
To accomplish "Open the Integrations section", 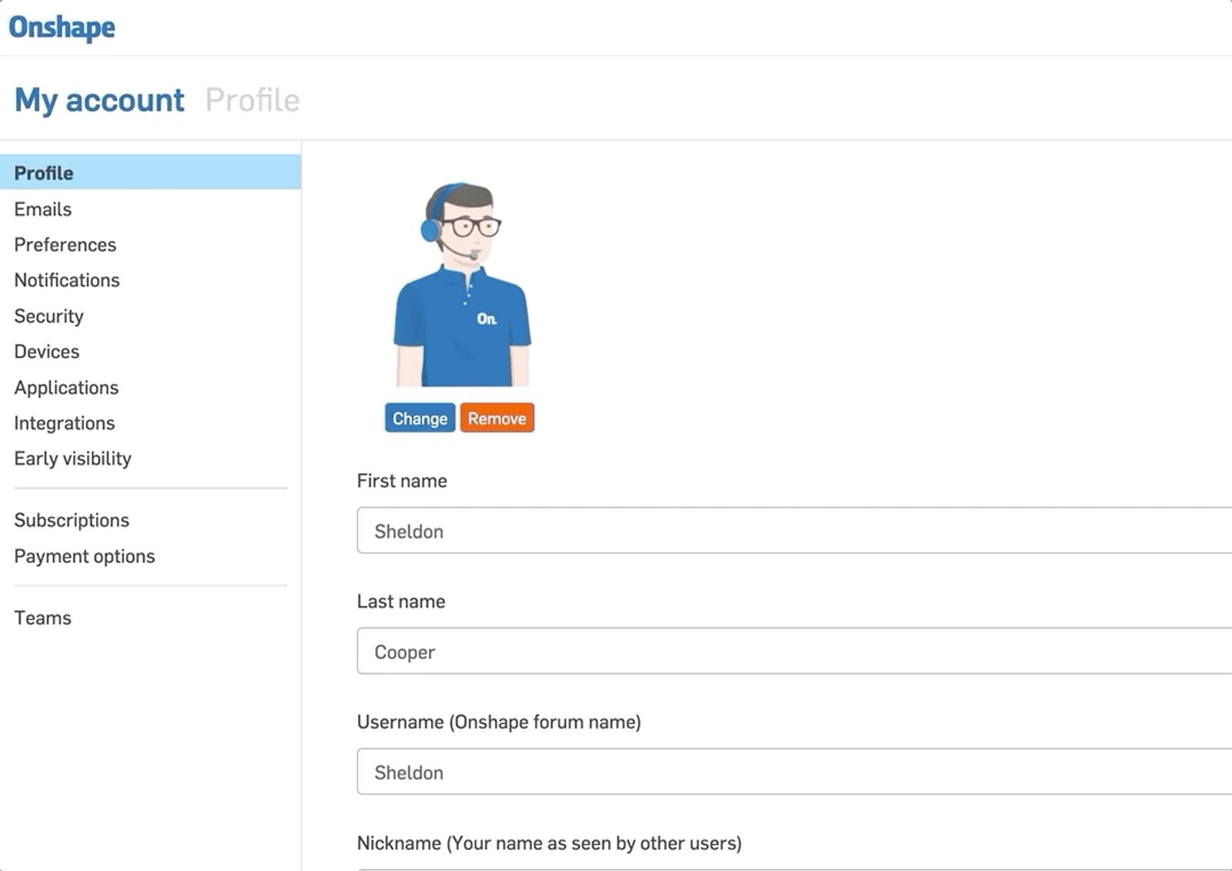I will (x=65, y=423).
